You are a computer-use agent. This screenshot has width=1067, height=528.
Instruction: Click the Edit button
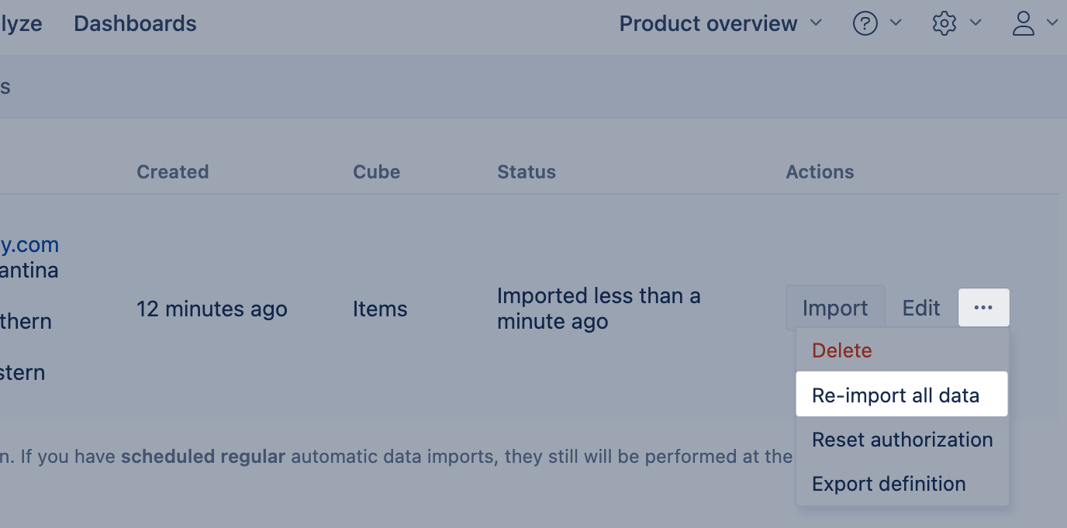(921, 308)
